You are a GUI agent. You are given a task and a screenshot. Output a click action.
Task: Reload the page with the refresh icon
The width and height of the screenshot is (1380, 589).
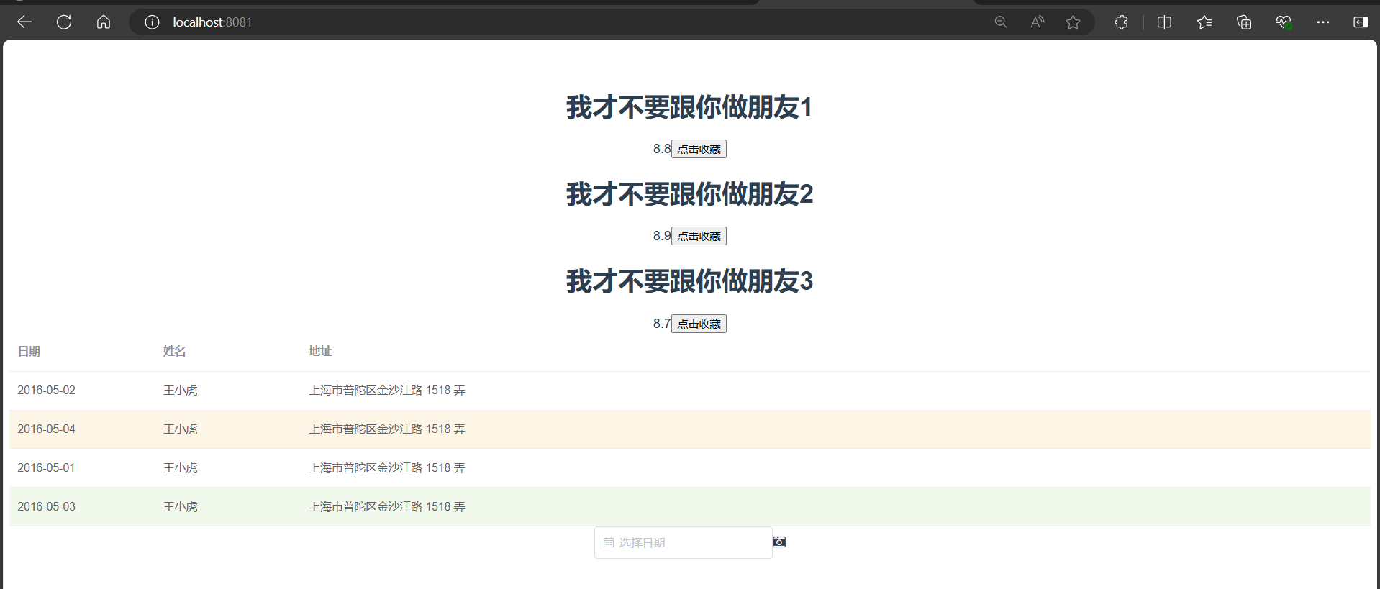(64, 22)
